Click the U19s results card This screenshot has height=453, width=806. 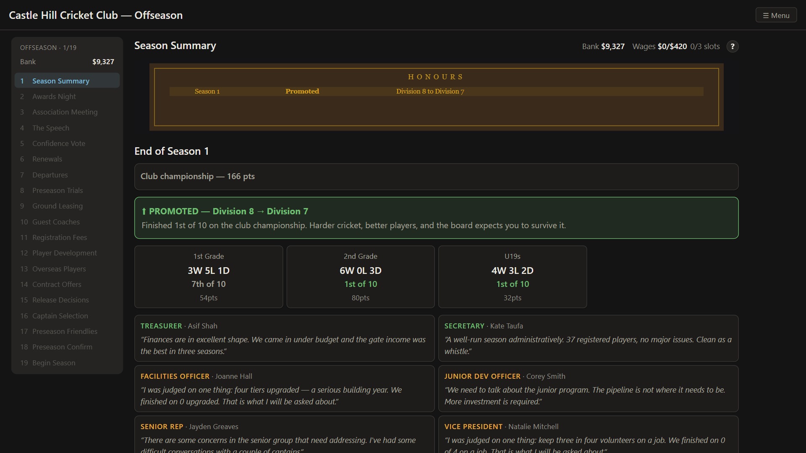(x=513, y=277)
